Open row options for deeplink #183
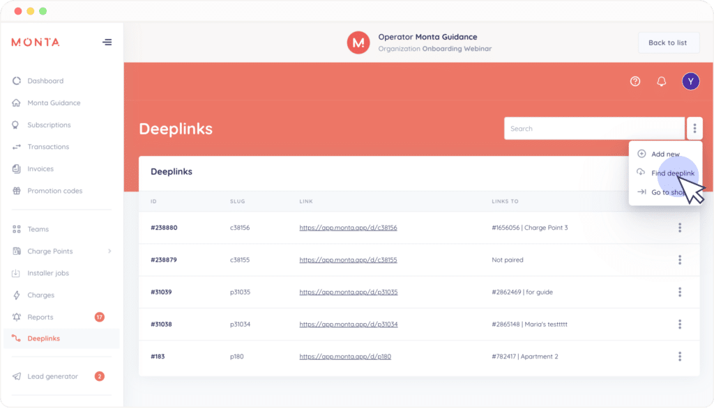Screen dimensions: 714x408 point(680,356)
